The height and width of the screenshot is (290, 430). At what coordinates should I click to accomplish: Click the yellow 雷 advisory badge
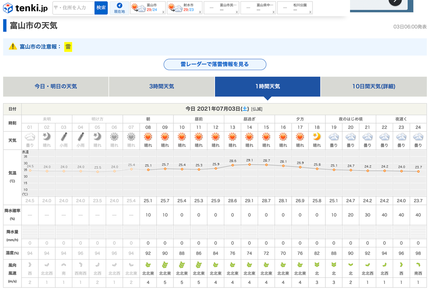[68, 47]
